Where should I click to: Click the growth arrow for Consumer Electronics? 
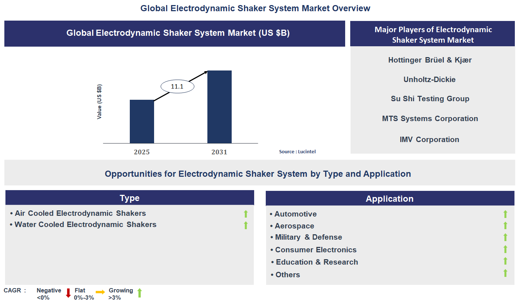pos(505,249)
